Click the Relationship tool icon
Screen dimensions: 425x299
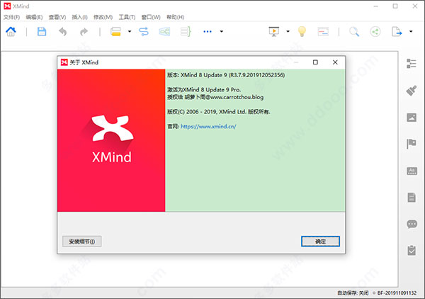click(144, 31)
